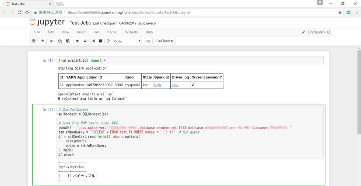Click the save and checkpoint icon

[34, 41]
